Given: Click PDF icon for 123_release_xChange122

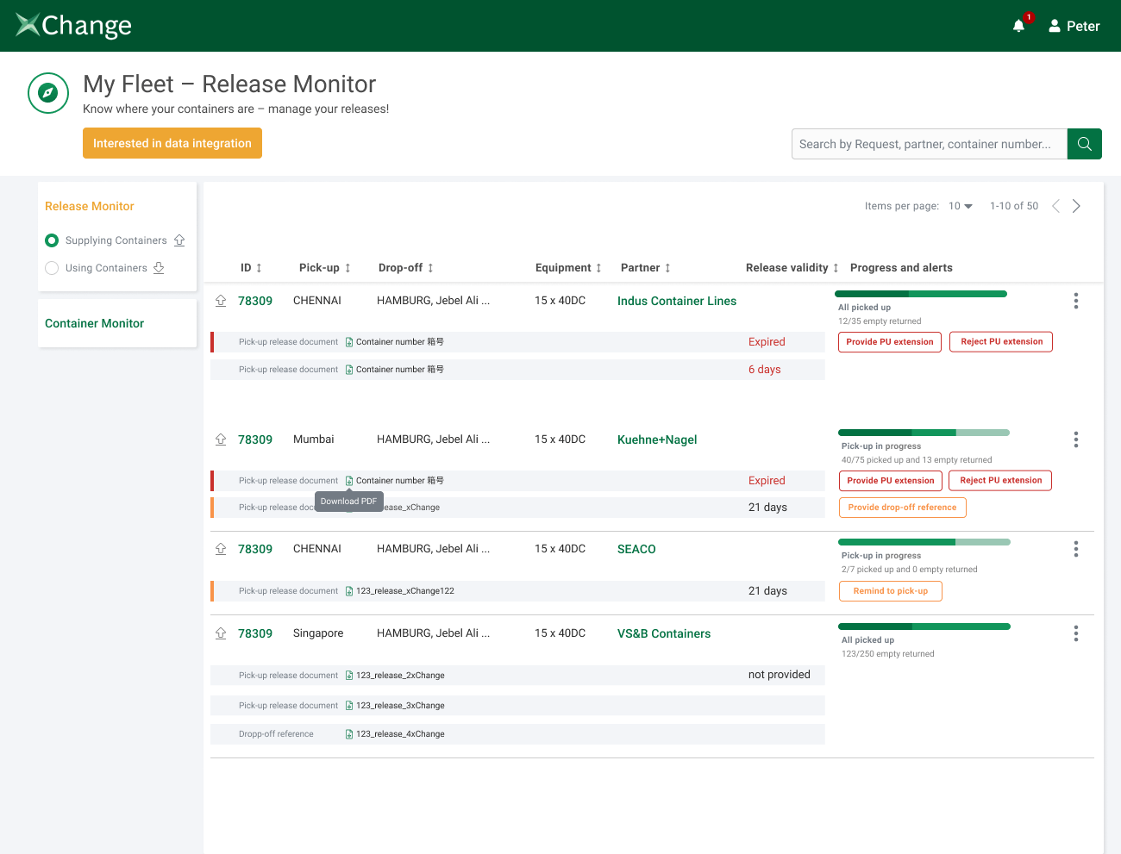Looking at the screenshot, I should coord(349,591).
